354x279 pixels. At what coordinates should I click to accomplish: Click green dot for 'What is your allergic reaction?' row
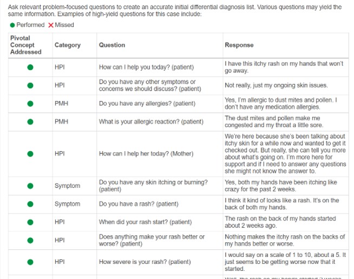coord(30,122)
